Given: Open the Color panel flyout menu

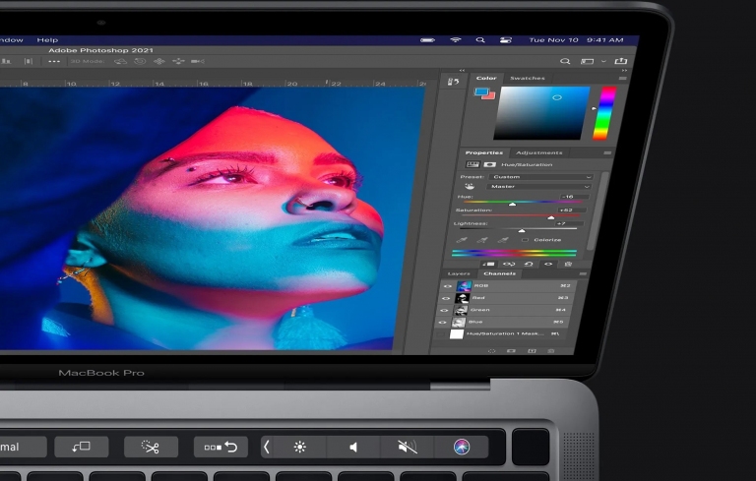Looking at the screenshot, I should [622, 78].
